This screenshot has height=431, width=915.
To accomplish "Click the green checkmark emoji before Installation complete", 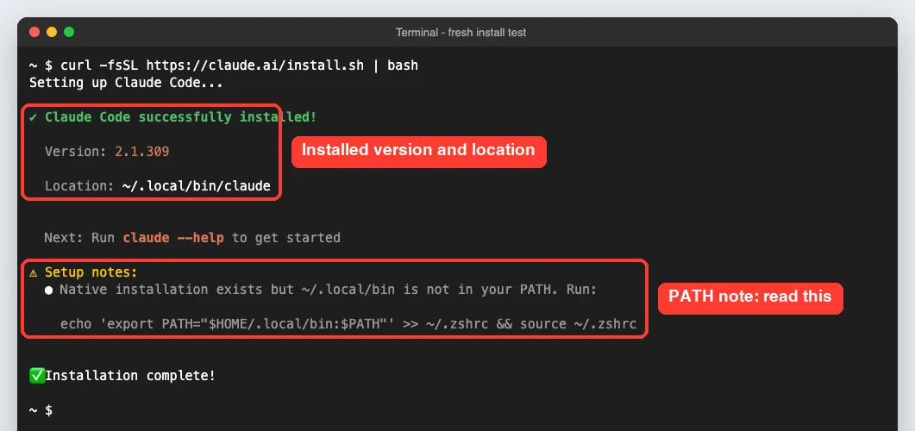I will click(37, 376).
